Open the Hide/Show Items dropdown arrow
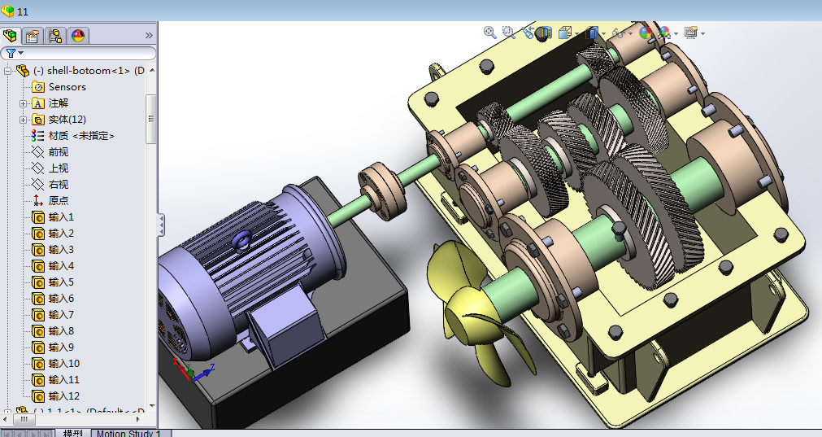The height and width of the screenshot is (437, 822). tap(631, 34)
